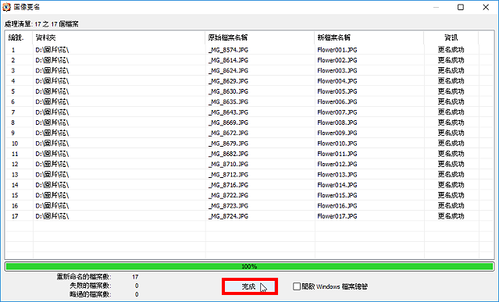Image resolution: width=499 pixels, height=302 pixels.
Task: Select original file _MG_8635.JPG
Action: [x=228, y=101]
